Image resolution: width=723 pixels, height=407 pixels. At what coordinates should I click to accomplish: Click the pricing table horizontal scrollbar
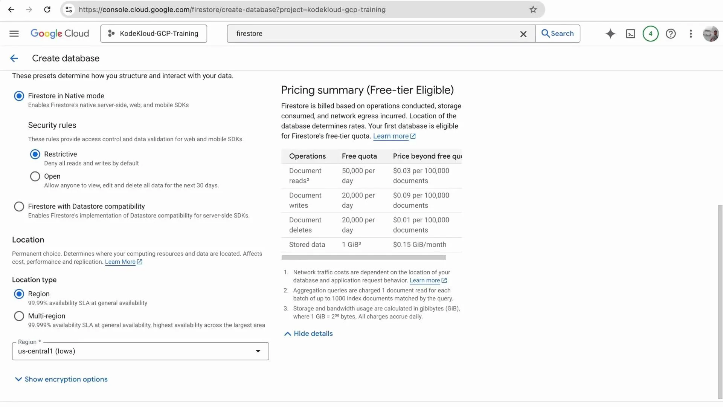point(363,257)
